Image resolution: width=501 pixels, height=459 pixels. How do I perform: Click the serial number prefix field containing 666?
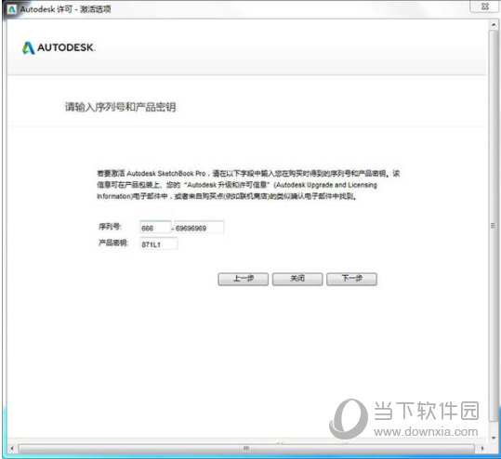(155, 228)
